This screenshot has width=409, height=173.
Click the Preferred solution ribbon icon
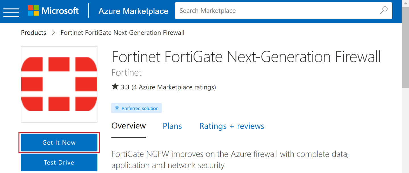[x=117, y=108]
